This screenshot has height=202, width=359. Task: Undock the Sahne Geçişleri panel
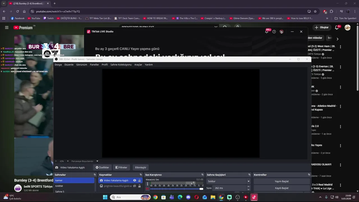pyautogui.click(x=249, y=175)
